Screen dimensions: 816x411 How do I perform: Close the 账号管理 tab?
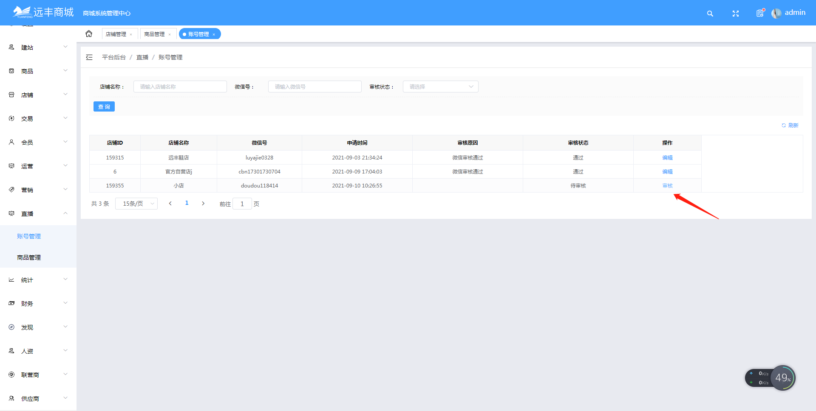click(214, 34)
